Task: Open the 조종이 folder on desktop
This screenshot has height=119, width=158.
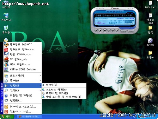Action: (x=150, y=55)
